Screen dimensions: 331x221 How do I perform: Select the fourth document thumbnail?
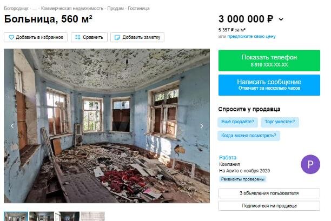[x=92, y=216]
